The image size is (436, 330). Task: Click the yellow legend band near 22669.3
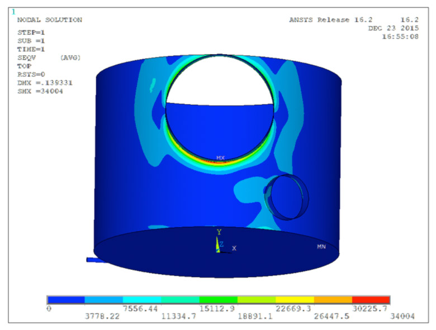coord(295,300)
